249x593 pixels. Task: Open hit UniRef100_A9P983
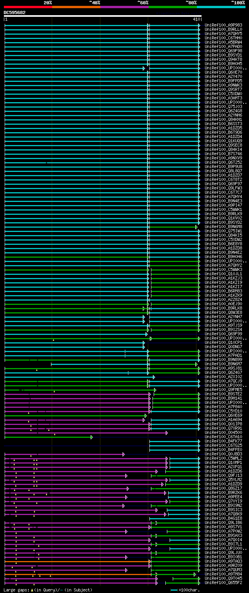(x=224, y=25)
